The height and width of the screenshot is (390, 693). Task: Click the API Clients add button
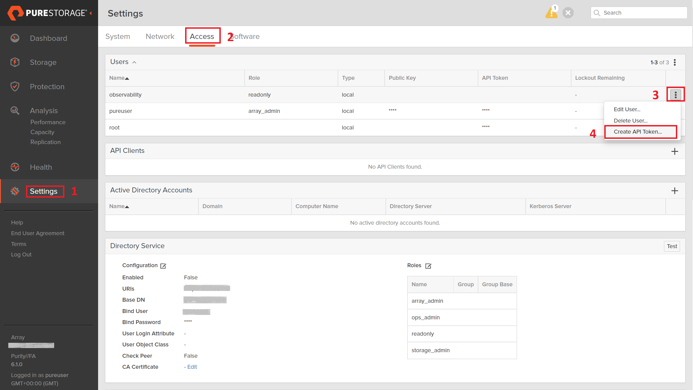[675, 151]
